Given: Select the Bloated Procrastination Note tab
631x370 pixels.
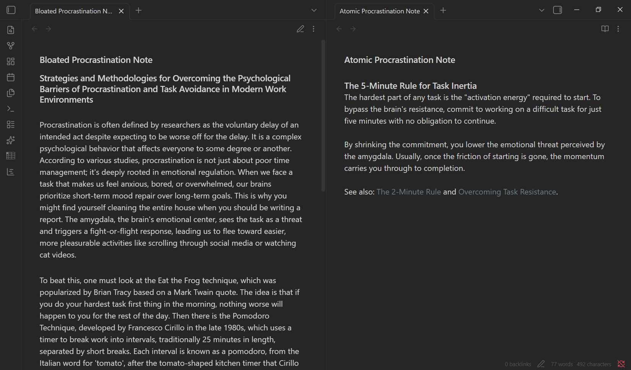Looking at the screenshot, I should (x=73, y=11).
